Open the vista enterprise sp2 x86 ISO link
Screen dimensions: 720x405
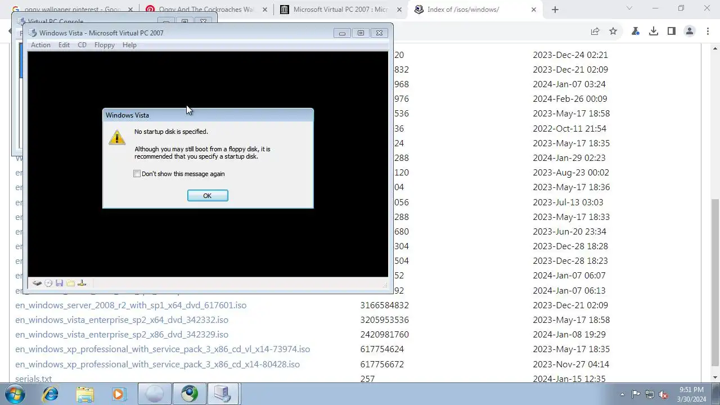point(122,335)
